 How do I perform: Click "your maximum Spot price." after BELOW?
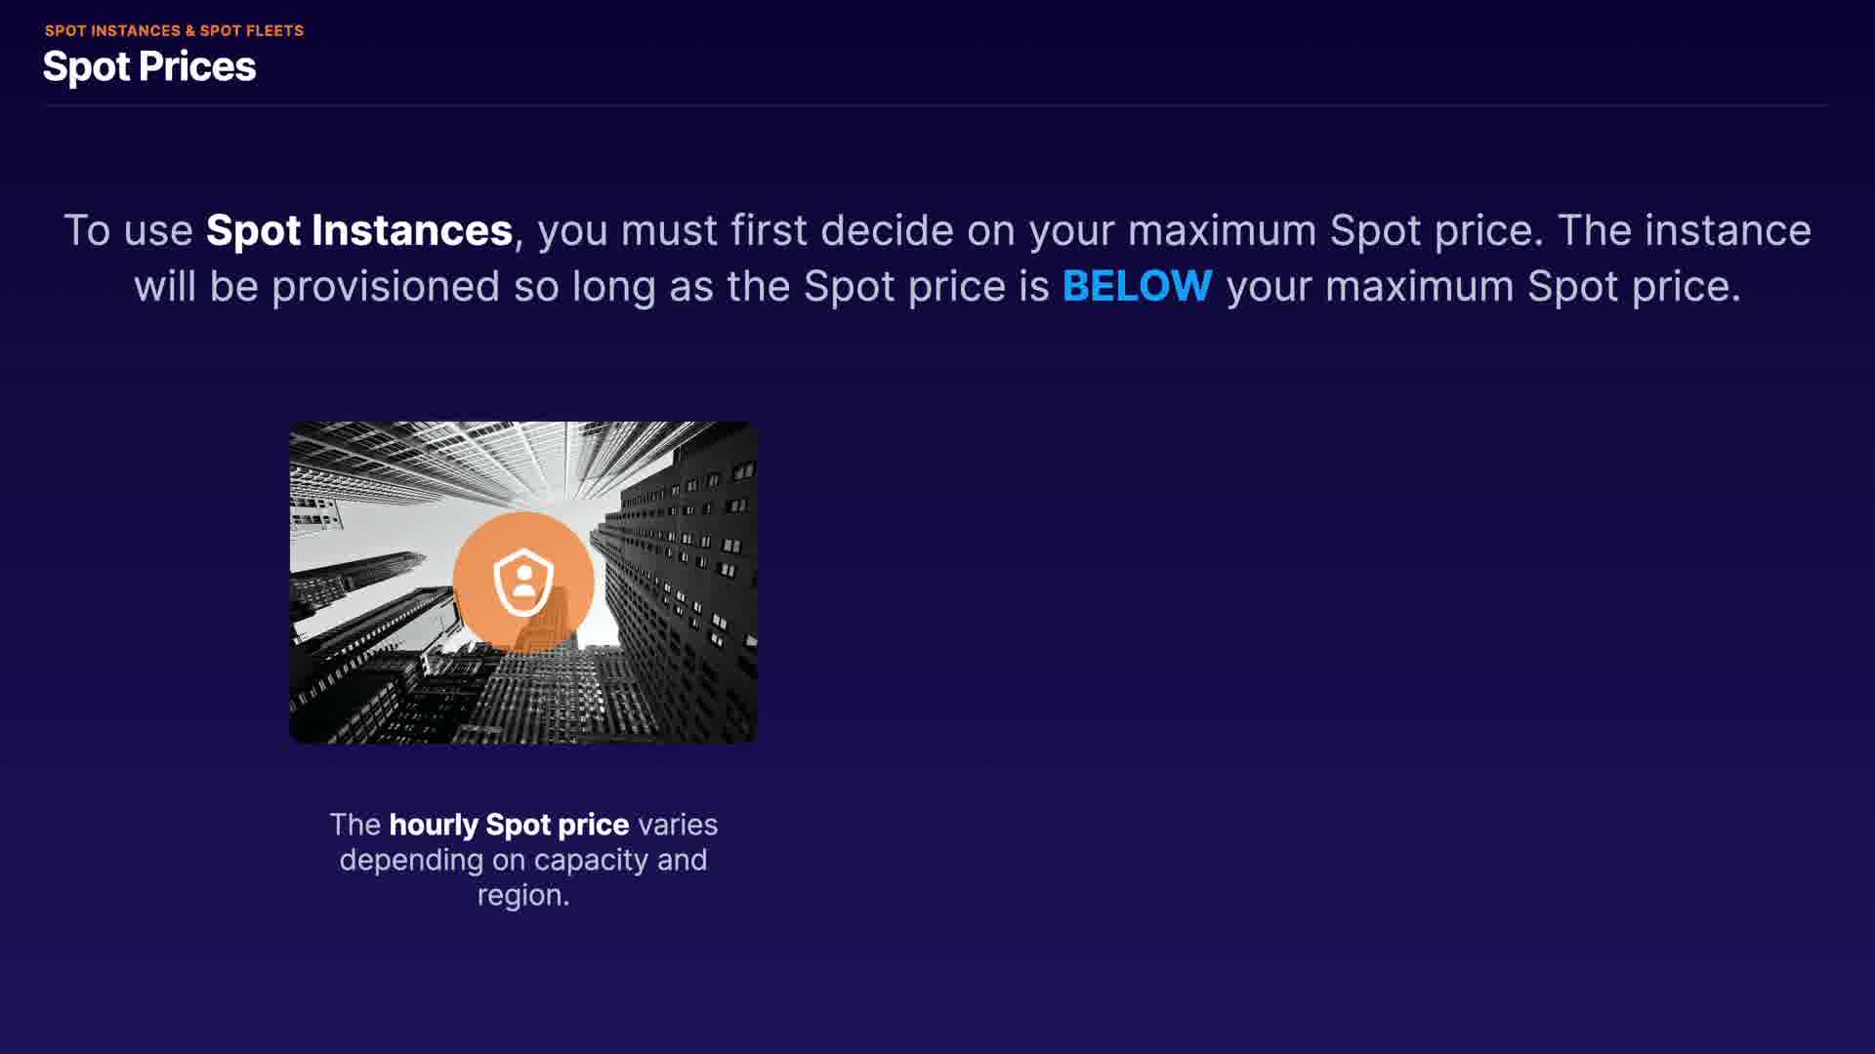point(1482,287)
